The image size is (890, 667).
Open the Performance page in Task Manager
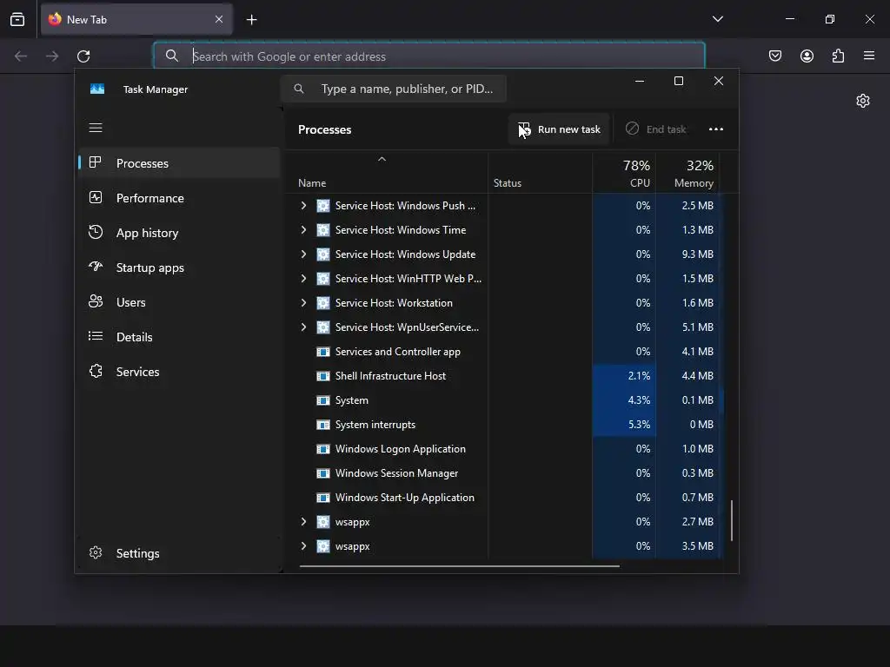tap(179, 198)
